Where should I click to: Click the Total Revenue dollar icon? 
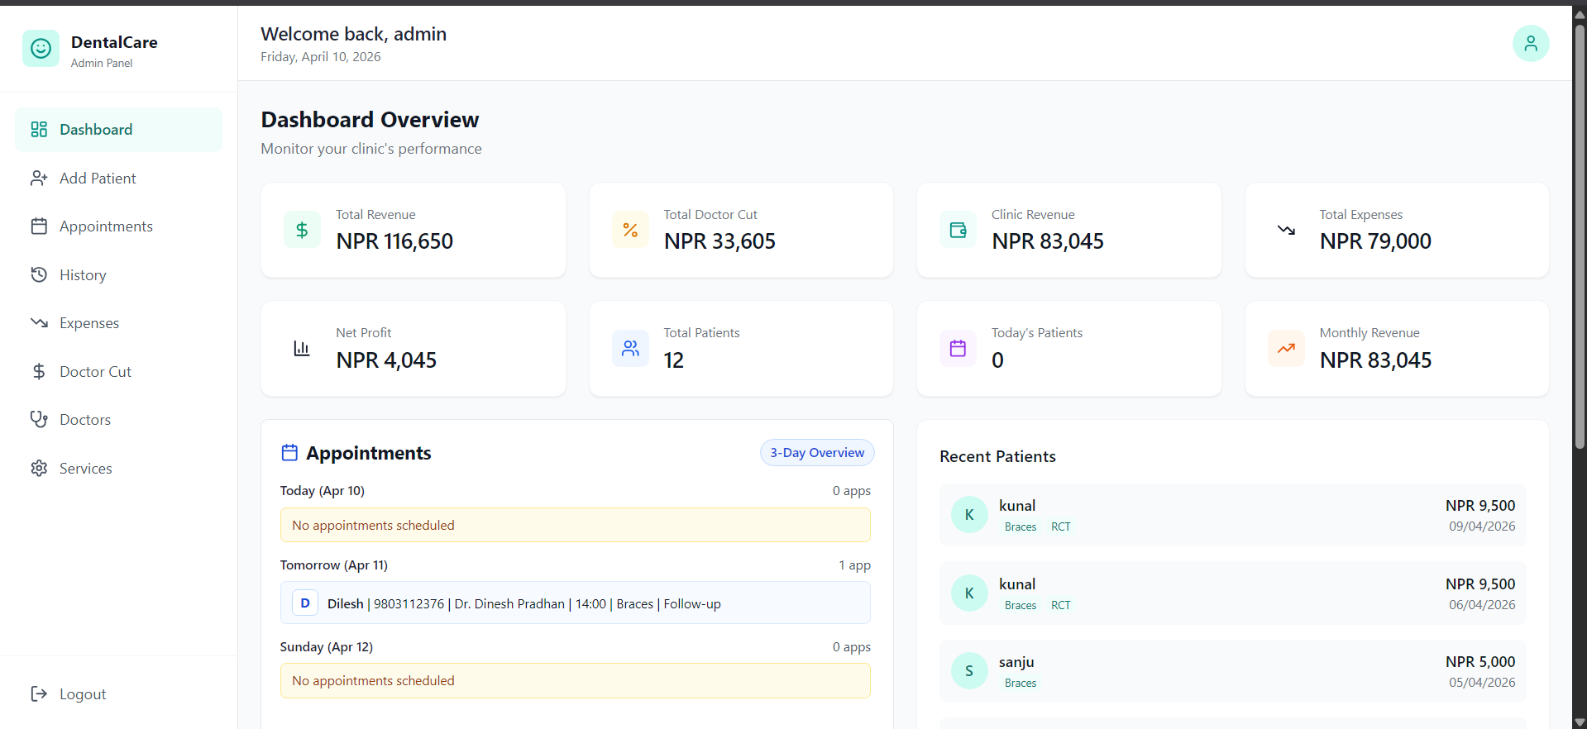tap(302, 230)
